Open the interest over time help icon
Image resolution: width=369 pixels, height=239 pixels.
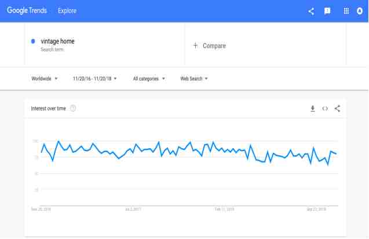tap(73, 108)
